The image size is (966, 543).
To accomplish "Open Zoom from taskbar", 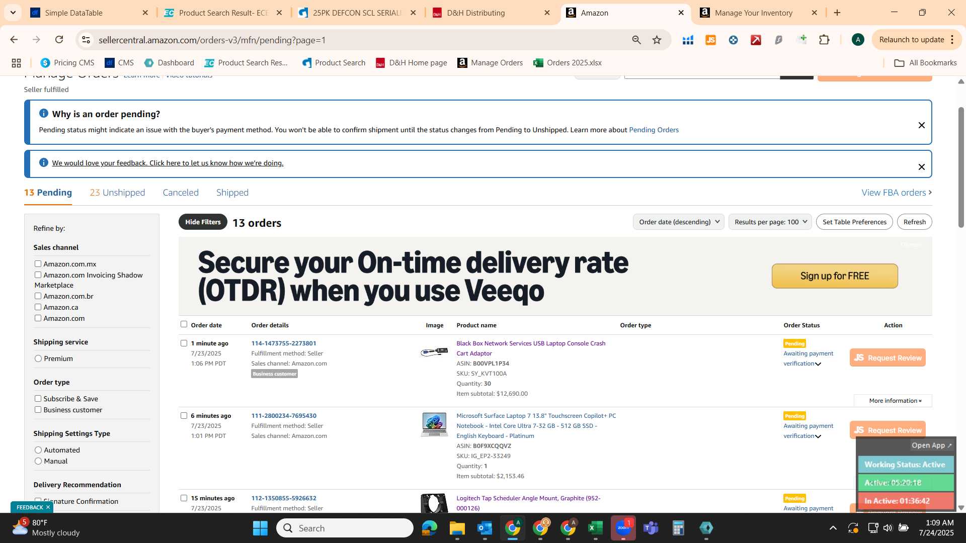I will [623, 528].
